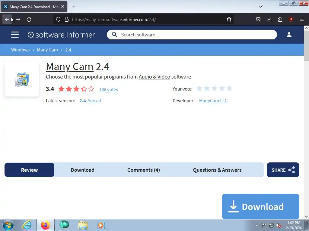
Task: Click the network tray icon
Action: (x=271, y=225)
